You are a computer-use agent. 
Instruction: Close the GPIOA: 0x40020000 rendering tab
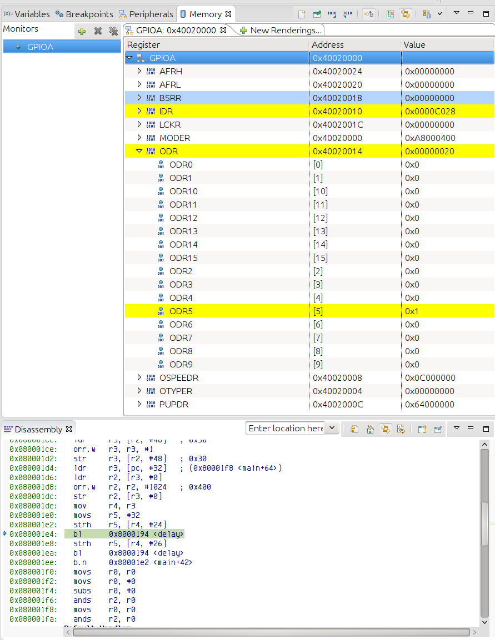[x=223, y=30]
